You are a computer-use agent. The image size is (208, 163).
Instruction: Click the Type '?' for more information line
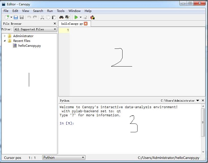click(90, 115)
